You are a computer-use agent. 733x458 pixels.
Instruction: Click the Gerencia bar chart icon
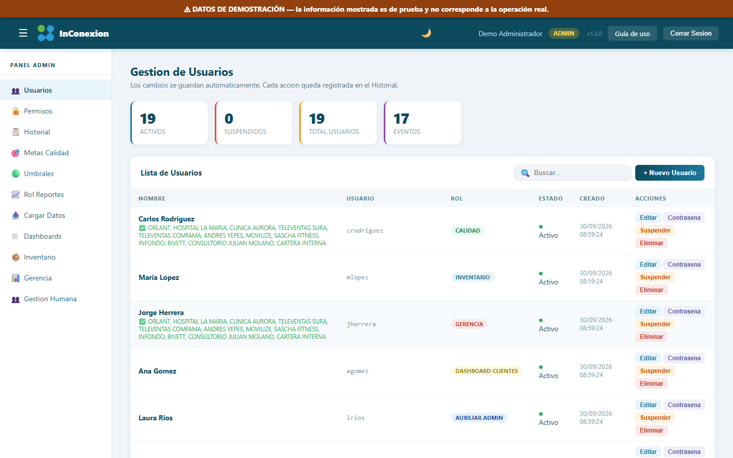pyautogui.click(x=16, y=278)
